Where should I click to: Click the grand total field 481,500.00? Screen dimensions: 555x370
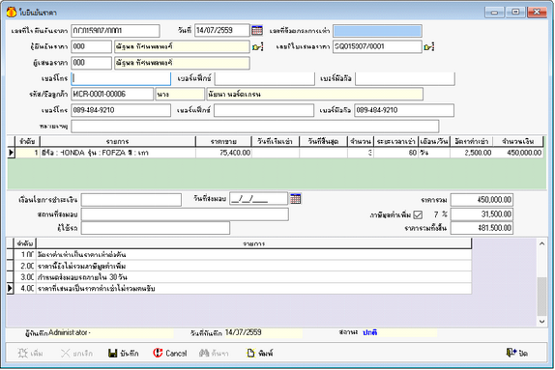click(482, 228)
